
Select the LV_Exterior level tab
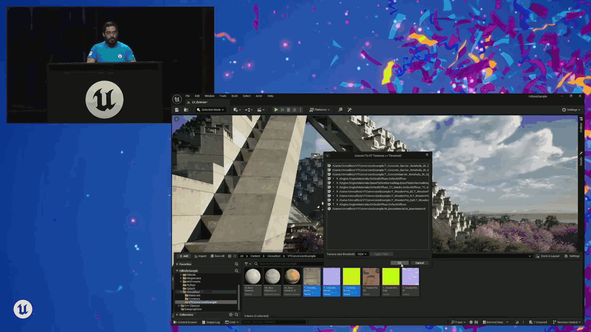click(x=199, y=102)
